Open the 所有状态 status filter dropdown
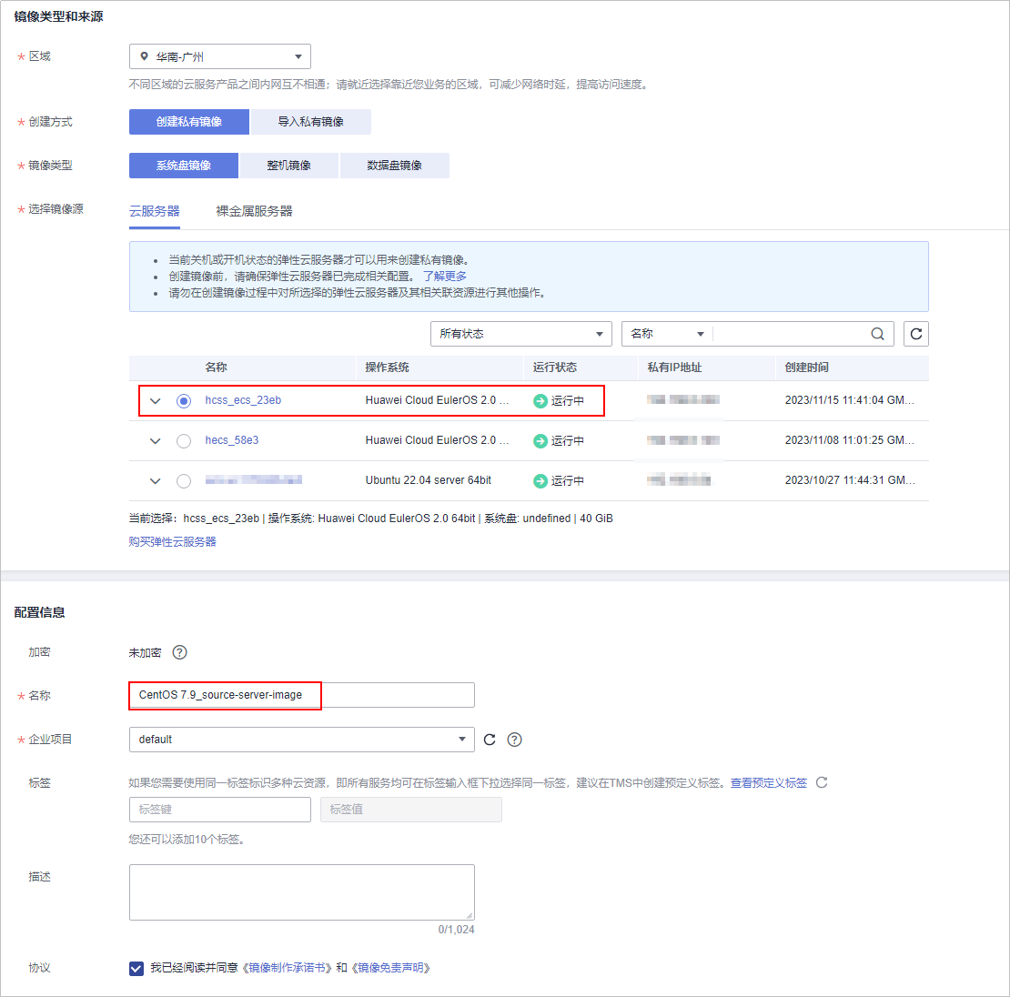The height and width of the screenshot is (997, 1010). (x=520, y=334)
